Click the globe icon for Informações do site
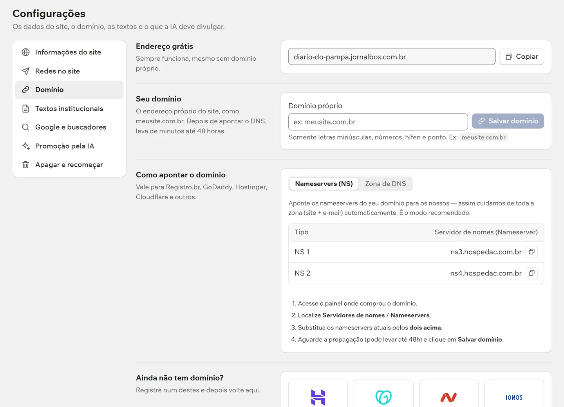564x407 pixels. click(26, 52)
